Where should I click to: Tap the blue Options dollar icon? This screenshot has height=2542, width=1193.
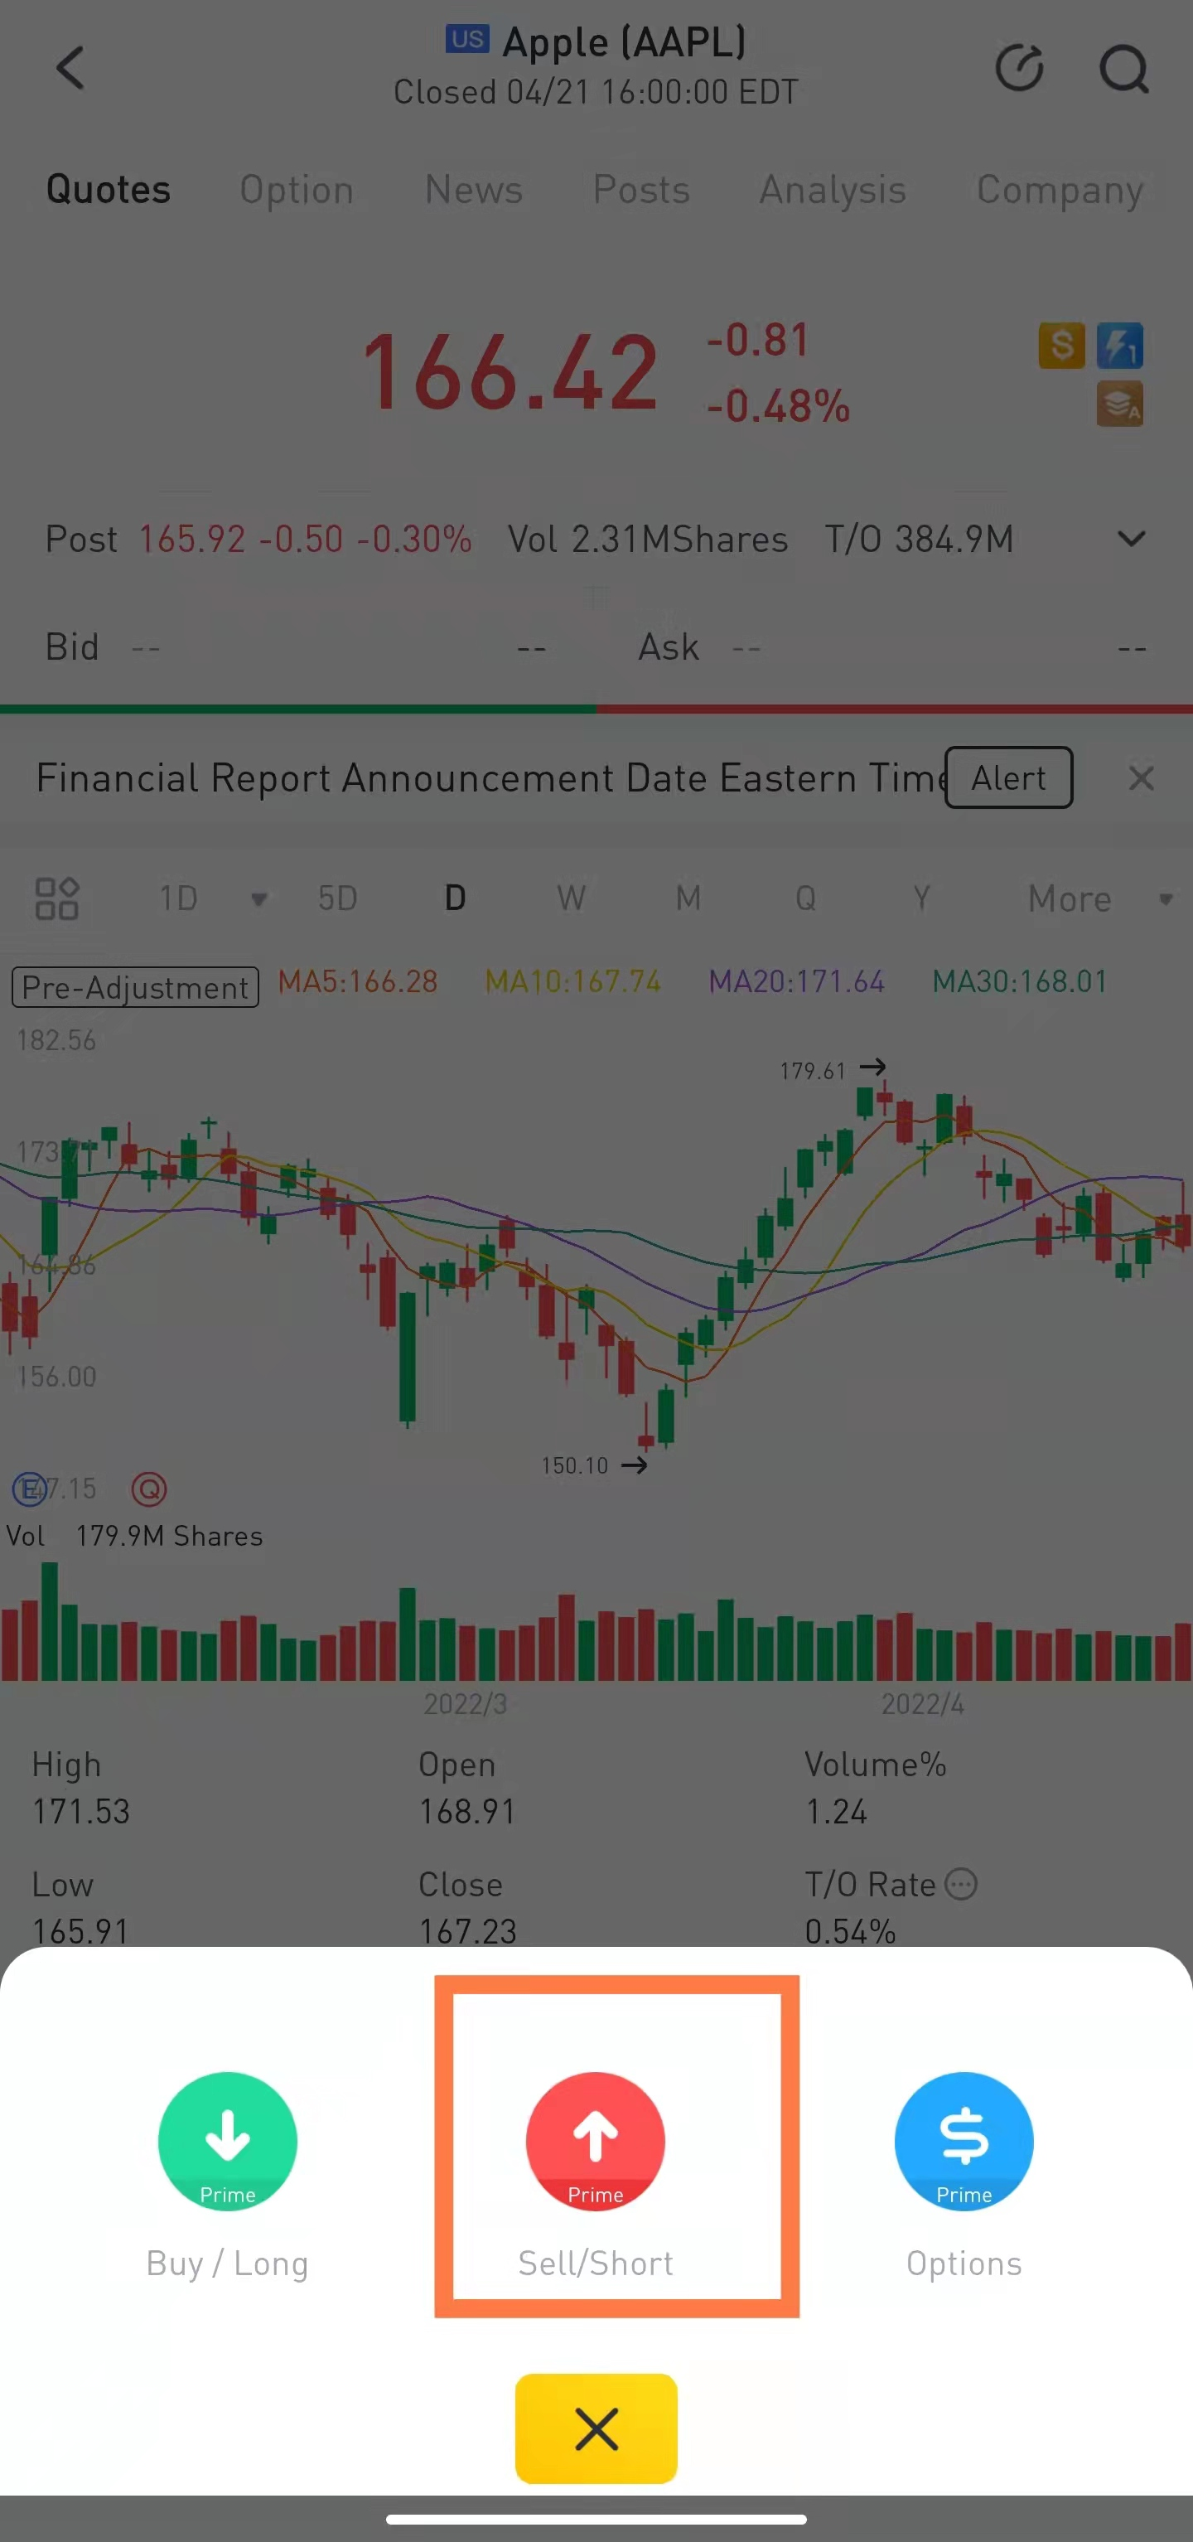coord(963,2140)
